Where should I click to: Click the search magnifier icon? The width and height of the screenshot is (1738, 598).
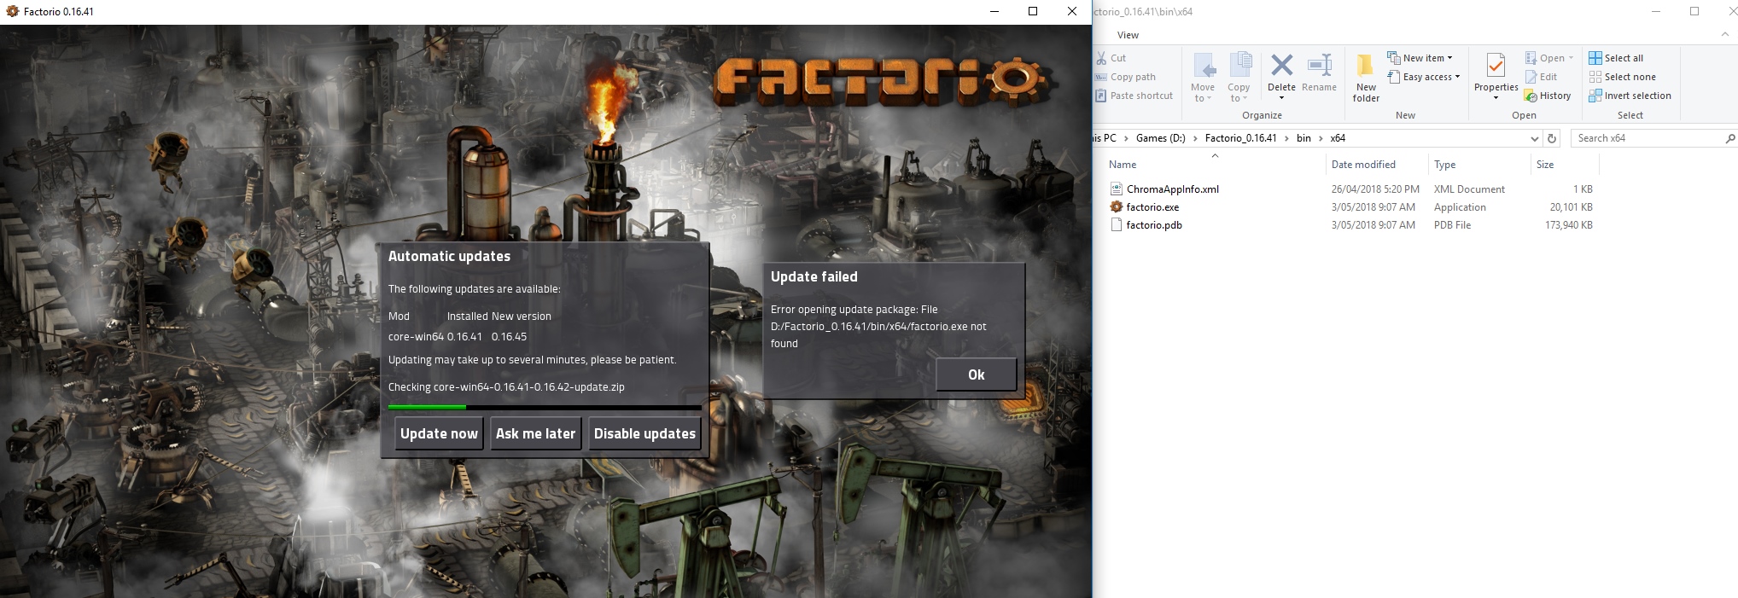(x=1729, y=138)
